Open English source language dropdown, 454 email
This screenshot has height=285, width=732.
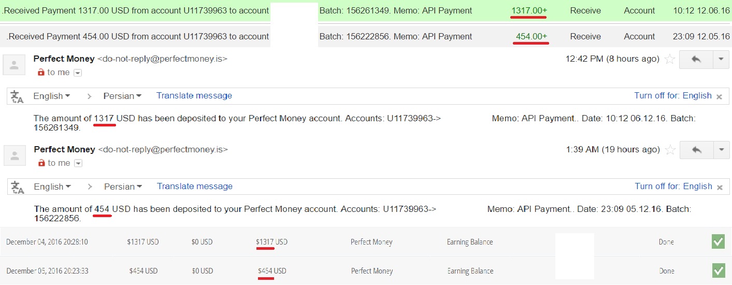[x=52, y=187]
